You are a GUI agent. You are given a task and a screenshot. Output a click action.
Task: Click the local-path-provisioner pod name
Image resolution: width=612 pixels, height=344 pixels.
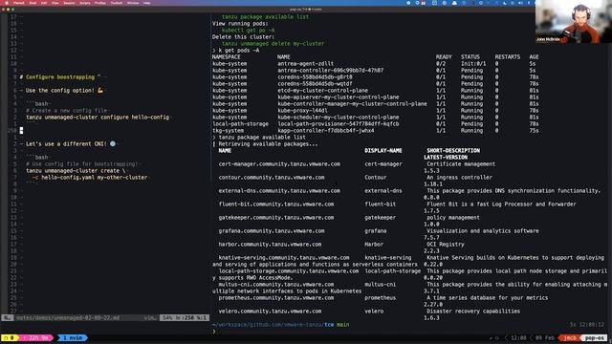pyautogui.click(x=339, y=124)
